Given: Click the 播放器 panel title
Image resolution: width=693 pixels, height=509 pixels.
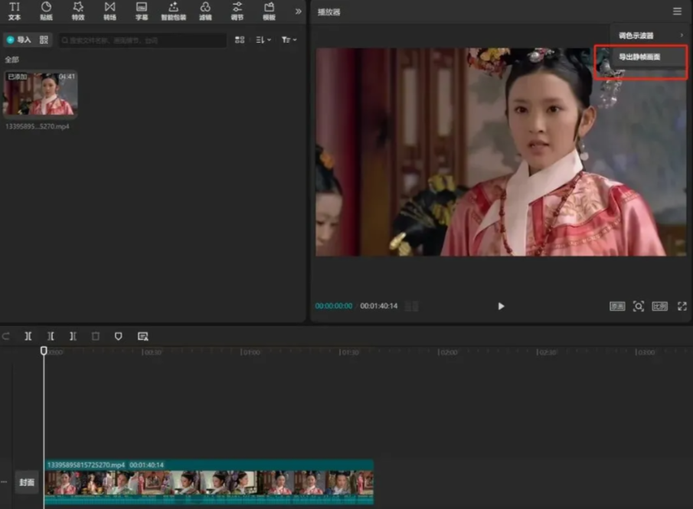Looking at the screenshot, I should [329, 12].
